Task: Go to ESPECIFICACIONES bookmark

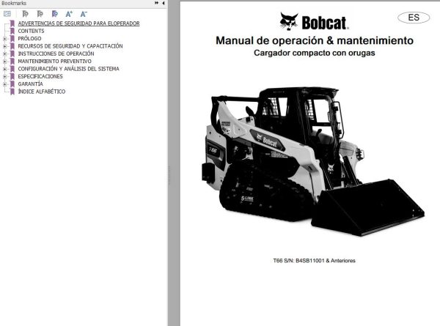Action: 40,76
